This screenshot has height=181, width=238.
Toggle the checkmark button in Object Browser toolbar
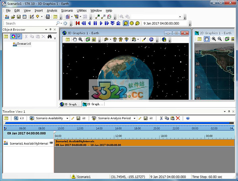pos(19,37)
